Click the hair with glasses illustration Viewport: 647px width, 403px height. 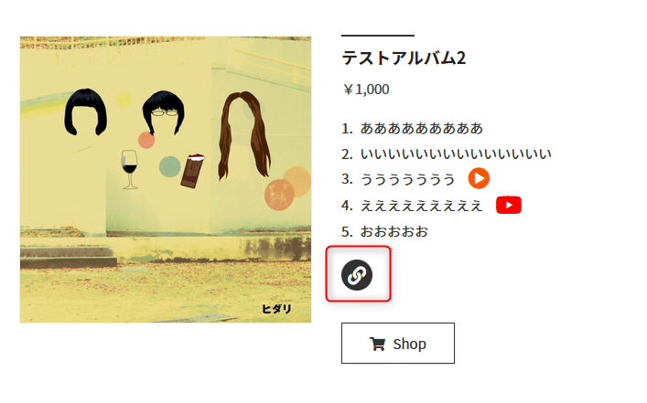(x=164, y=112)
